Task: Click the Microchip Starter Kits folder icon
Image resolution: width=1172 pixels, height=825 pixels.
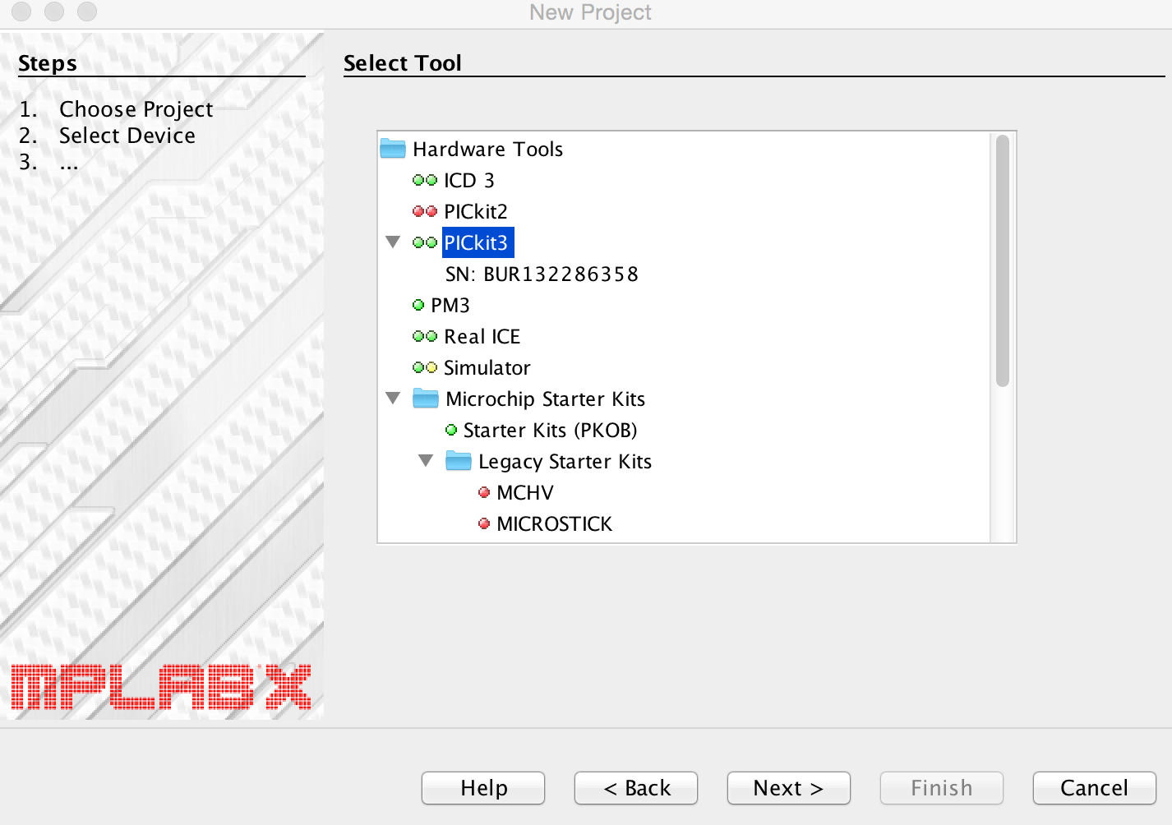Action: (x=426, y=399)
